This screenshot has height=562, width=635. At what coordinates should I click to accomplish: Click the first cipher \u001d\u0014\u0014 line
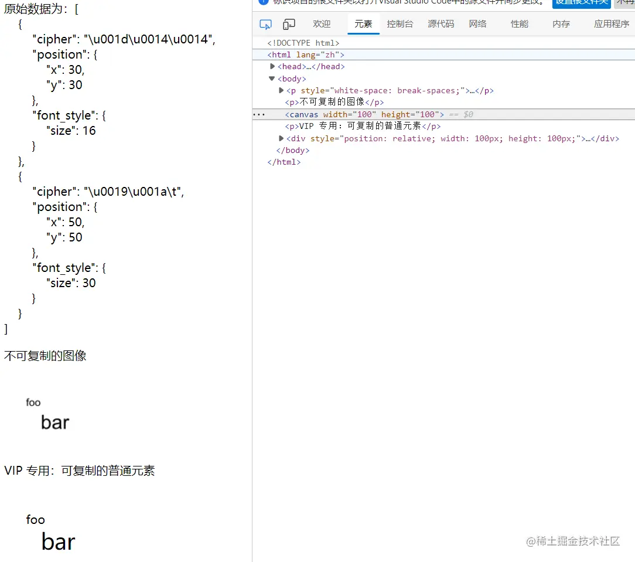click(x=124, y=39)
